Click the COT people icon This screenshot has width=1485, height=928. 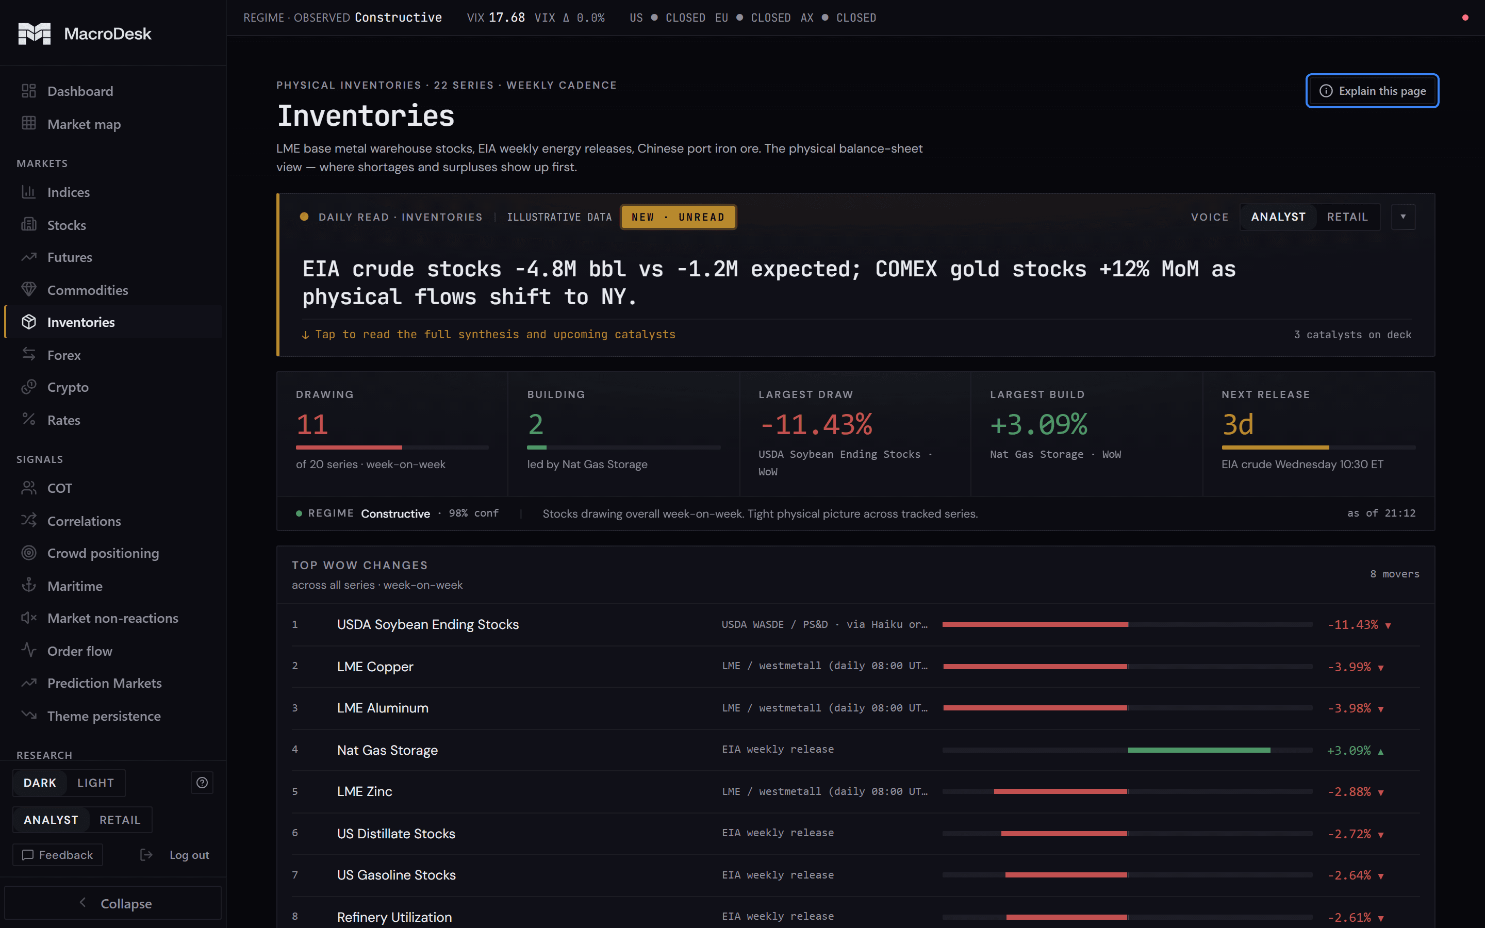(29, 488)
